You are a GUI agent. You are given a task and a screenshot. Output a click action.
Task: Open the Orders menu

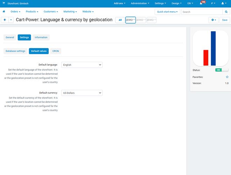[x=15, y=12]
